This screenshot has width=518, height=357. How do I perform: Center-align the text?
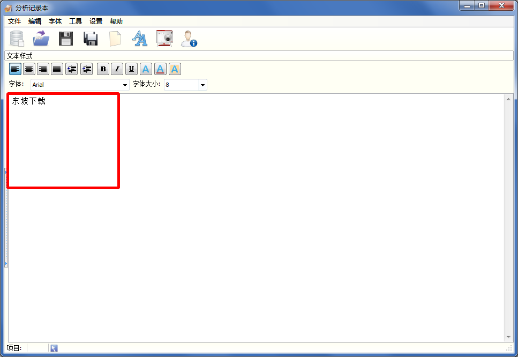[x=29, y=69]
